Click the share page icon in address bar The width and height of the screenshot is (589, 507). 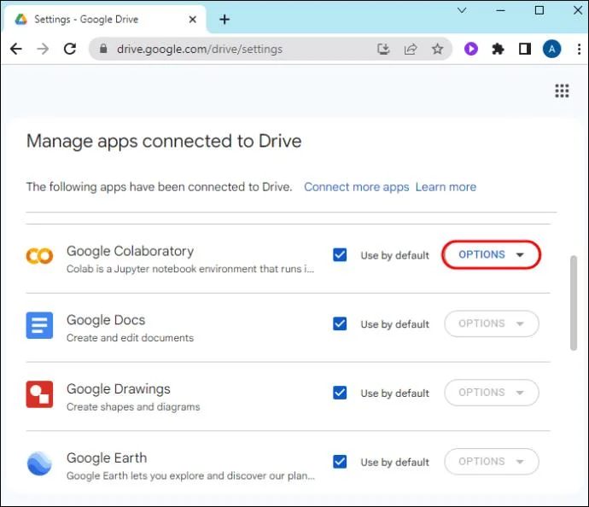411,49
